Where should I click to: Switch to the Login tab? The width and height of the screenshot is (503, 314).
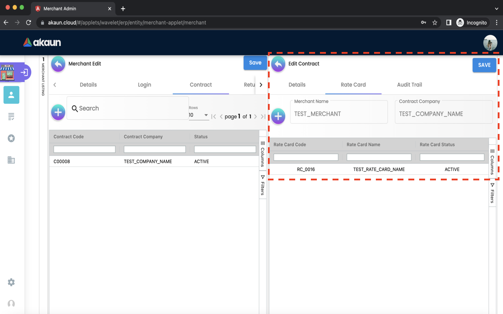click(144, 85)
